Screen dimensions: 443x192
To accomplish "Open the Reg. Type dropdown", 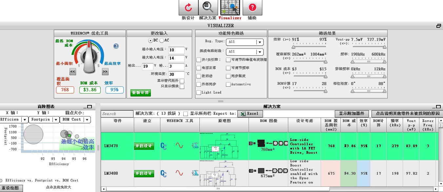I will pyautogui.click(x=245, y=42).
